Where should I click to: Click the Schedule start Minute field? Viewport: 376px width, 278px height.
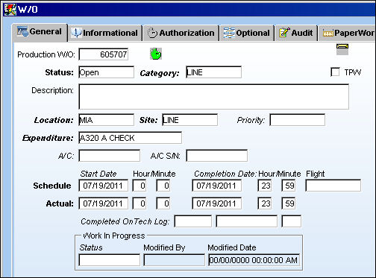coord(163,186)
